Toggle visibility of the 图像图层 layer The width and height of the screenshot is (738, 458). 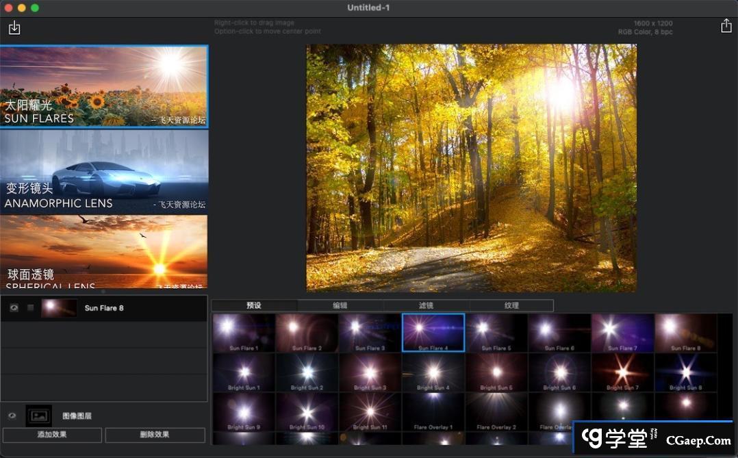pyautogui.click(x=12, y=416)
